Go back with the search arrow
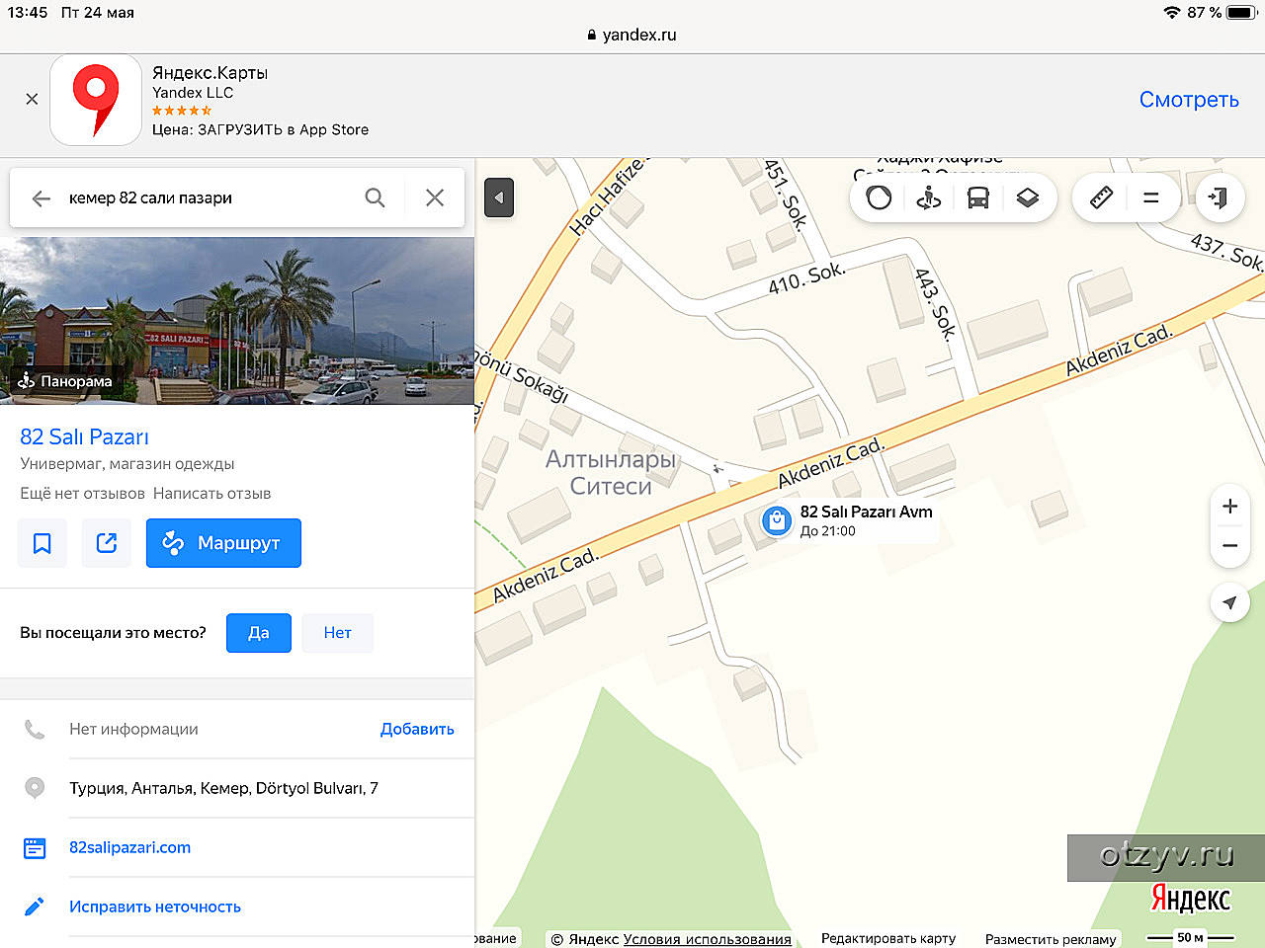1265x948 pixels. point(41,198)
